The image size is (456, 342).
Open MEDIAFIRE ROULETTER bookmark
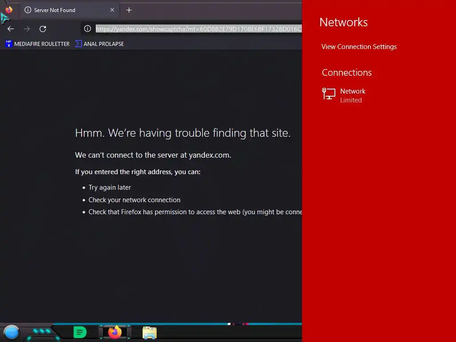37,44
